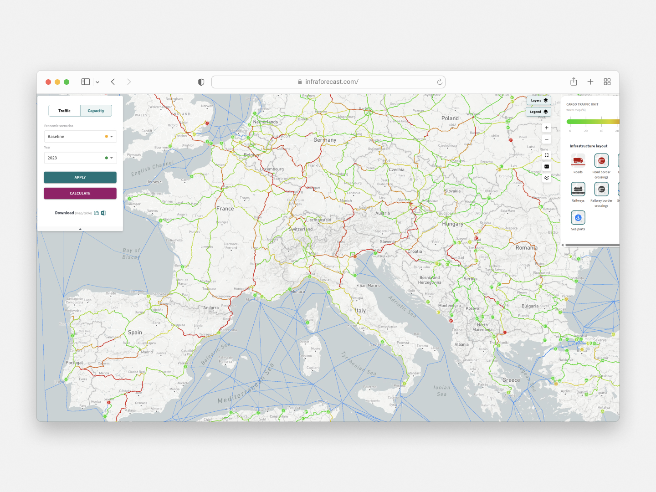Open the Year 2023 dropdown

click(80, 158)
